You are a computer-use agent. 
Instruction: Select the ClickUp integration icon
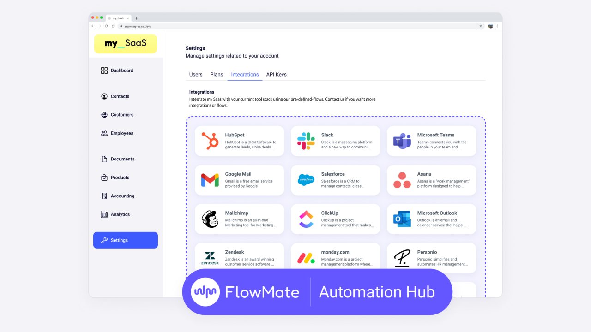(306, 219)
